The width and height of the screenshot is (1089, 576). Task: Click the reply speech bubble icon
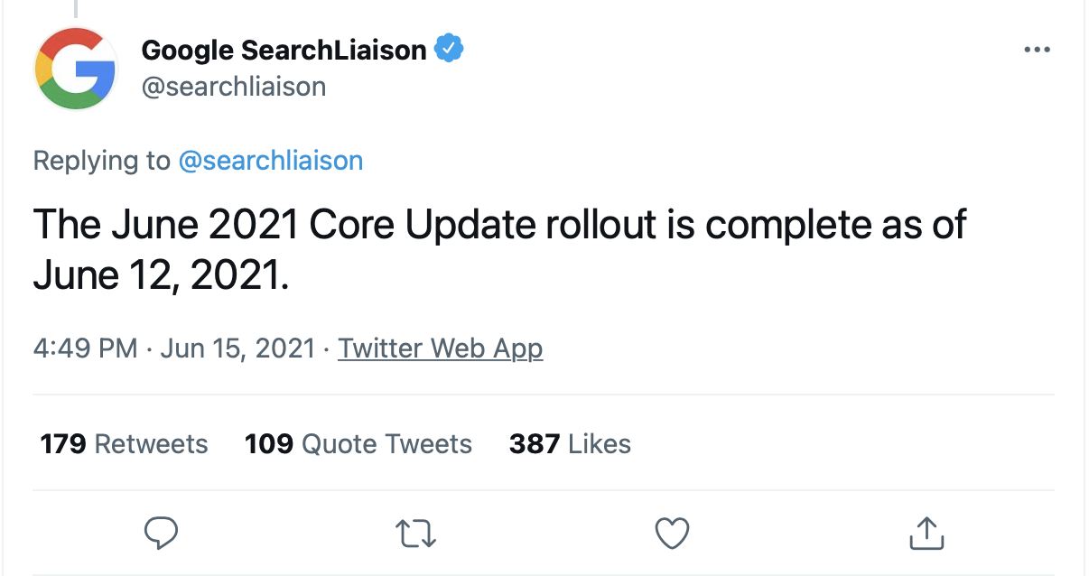(162, 533)
